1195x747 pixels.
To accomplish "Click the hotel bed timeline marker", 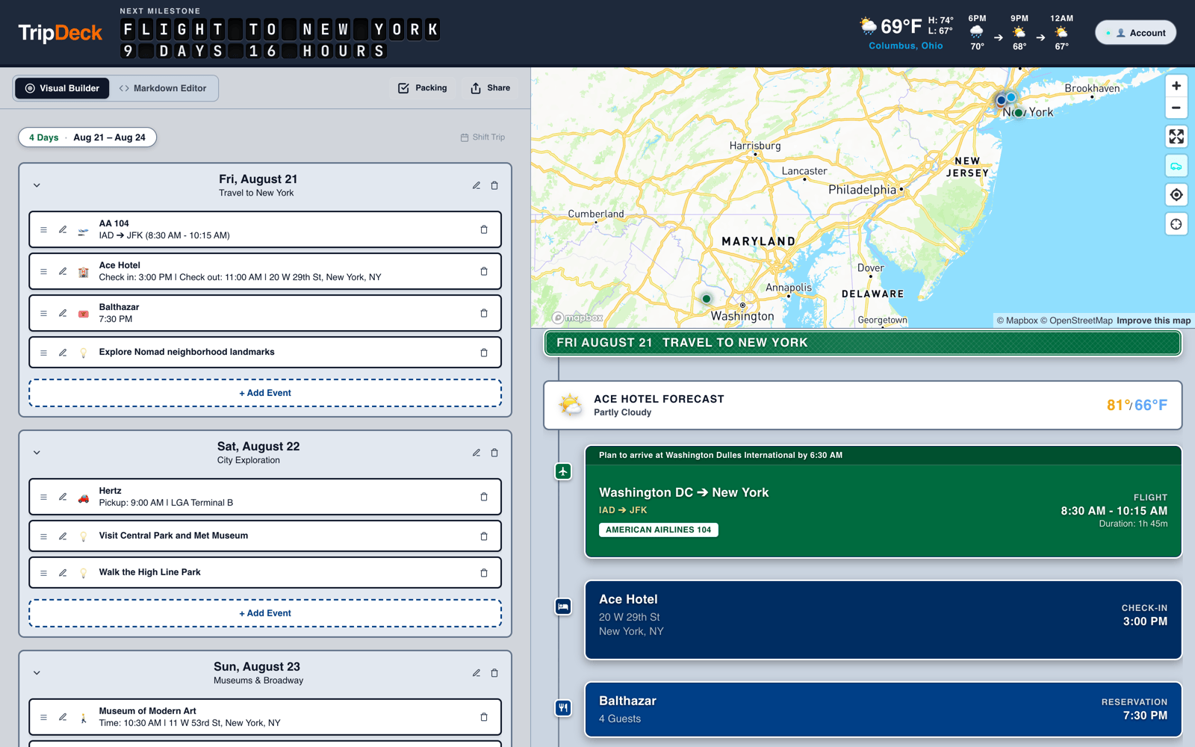I will coord(563,607).
